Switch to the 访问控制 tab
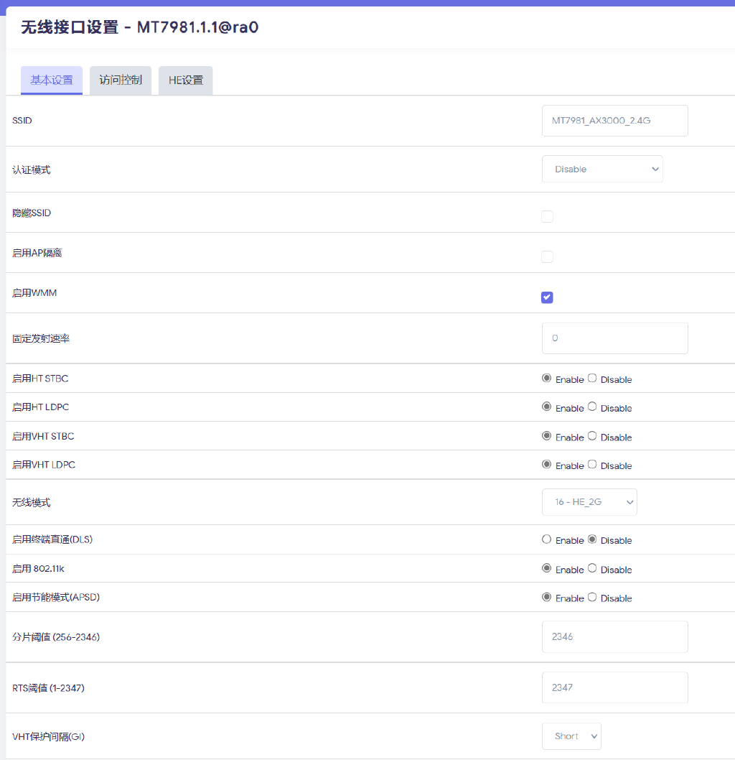 (x=120, y=80)
